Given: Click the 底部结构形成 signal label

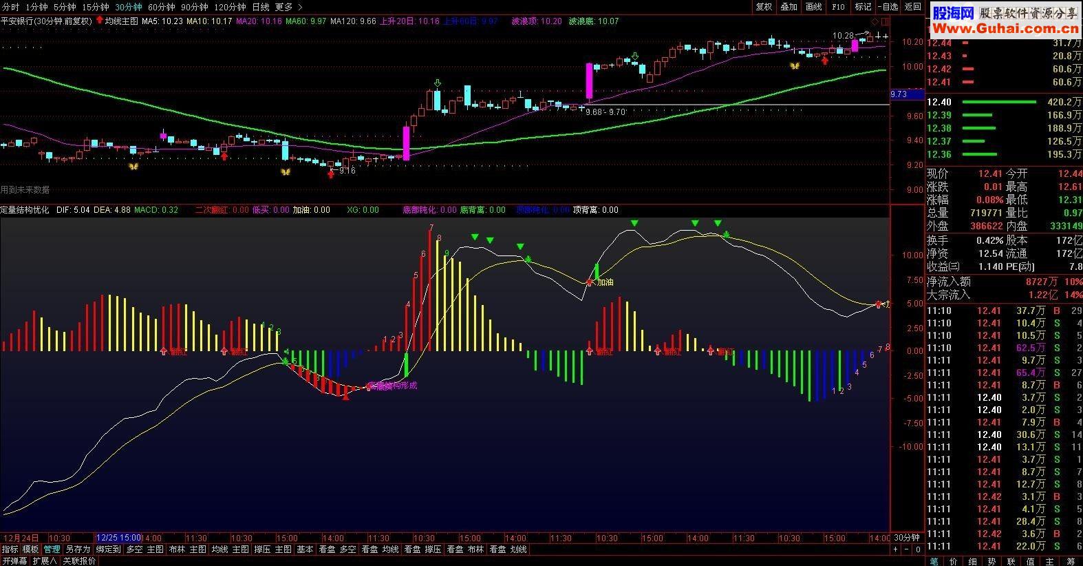Looking at the screenshot, I should pyautogui.click(x=392, y=386).
